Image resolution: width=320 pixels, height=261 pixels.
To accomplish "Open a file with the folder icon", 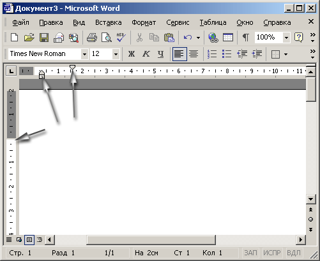I will pyautogui.click(x=29, y=38).
